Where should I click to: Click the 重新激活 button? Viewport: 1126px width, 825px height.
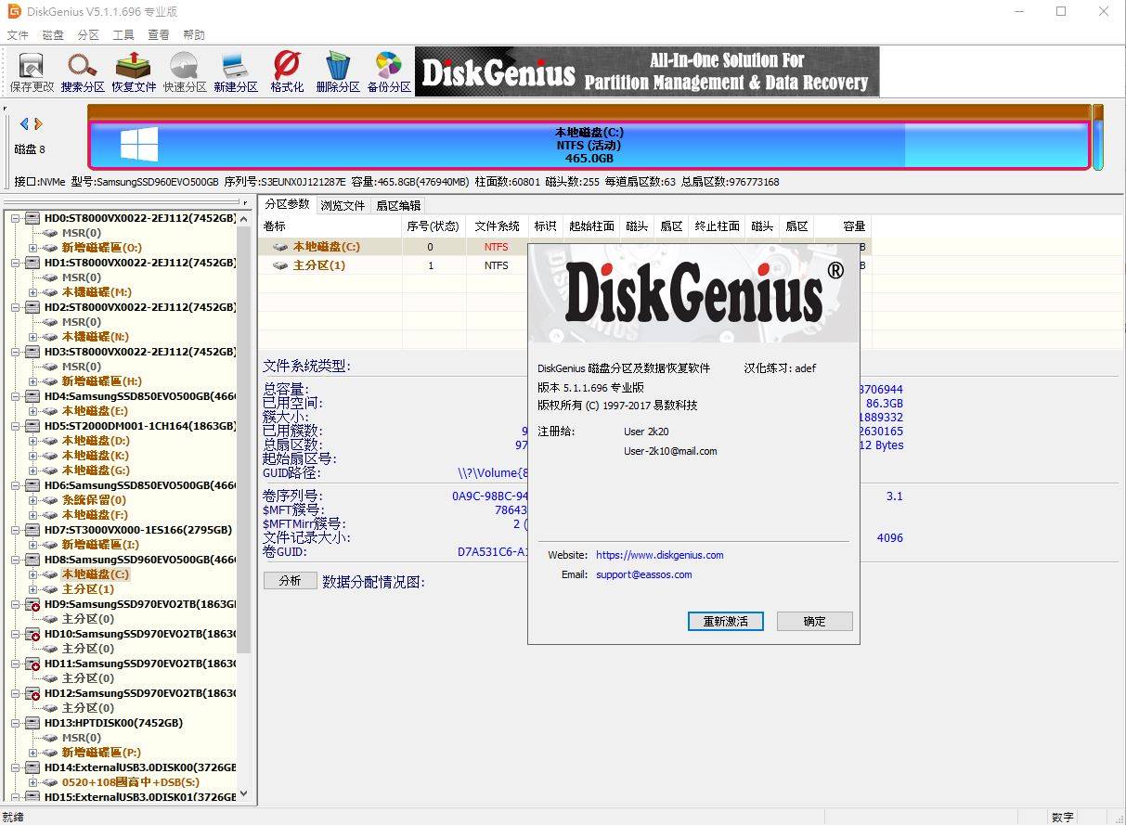726,621
